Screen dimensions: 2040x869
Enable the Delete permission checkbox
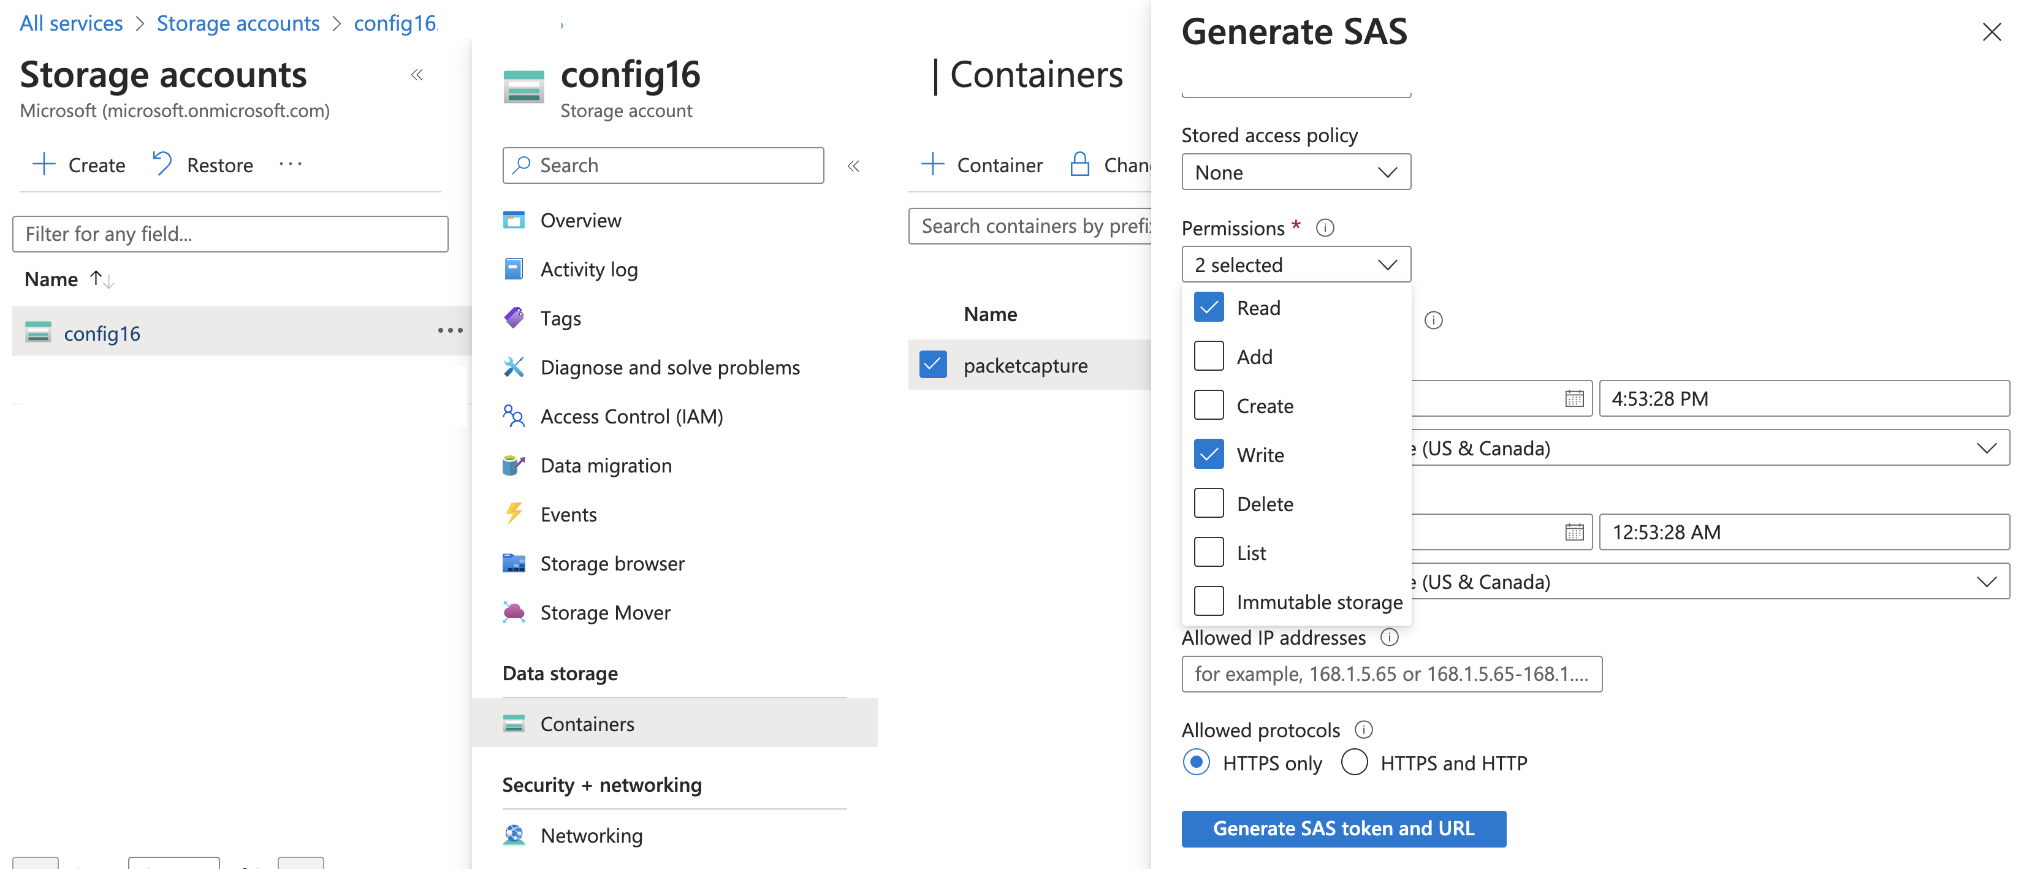coord(1208,503)
